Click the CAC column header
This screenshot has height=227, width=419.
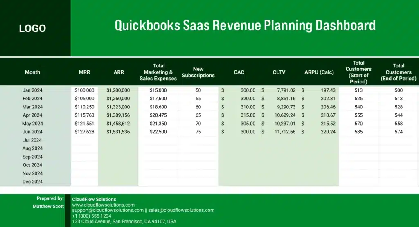(239, 72)
